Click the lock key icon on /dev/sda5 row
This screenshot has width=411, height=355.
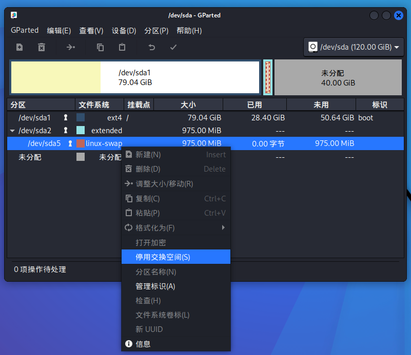pos(70,143)
